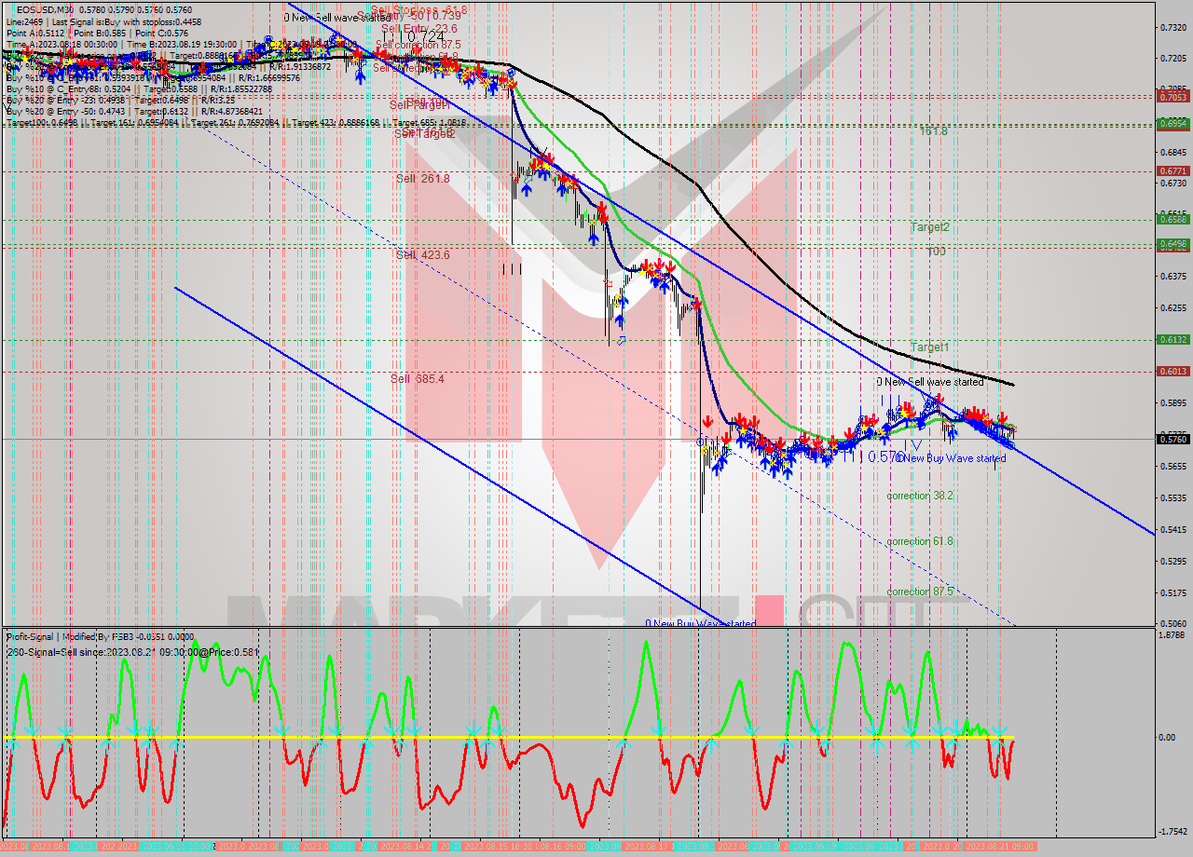
Task: Click the 0.5415 price axis value
Action: [x=1172, y=530]
